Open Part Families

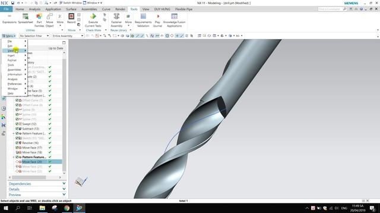pyautogui.click(x=39, y=20)
